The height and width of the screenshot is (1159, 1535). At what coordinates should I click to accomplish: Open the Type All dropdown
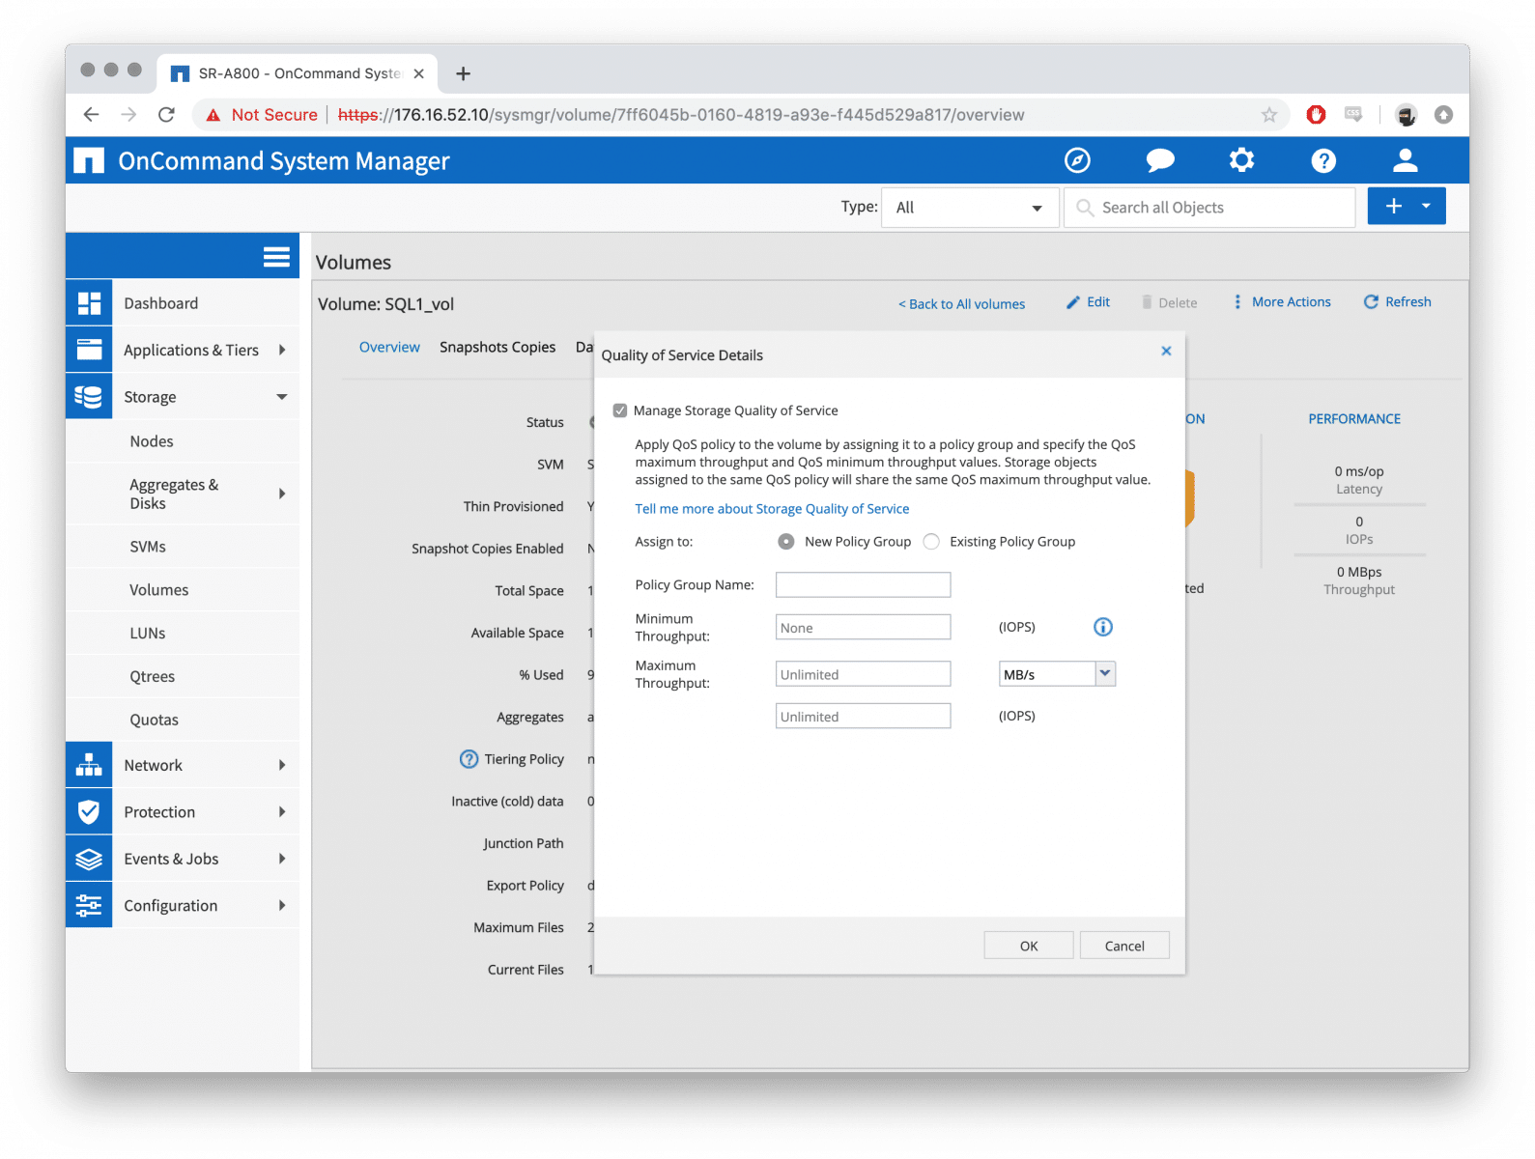(970, 208)
